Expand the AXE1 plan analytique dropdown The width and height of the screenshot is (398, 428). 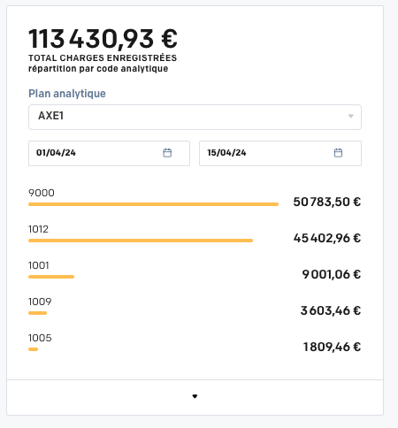click(195, 117)
